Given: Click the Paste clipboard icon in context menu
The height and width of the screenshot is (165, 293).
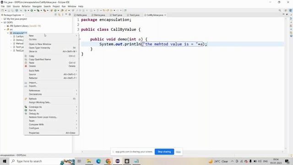Looking at the screenshot, I should [x=26, y=63].
